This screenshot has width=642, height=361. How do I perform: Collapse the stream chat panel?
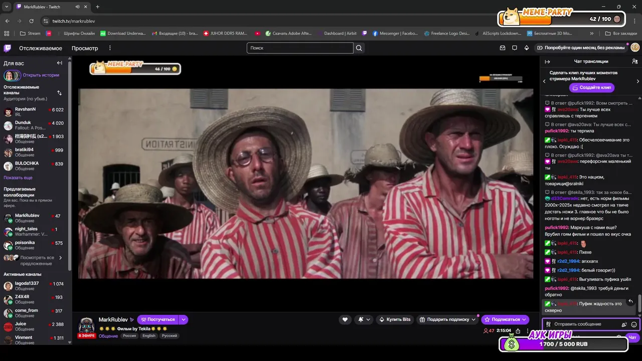pyautogui.click(x=547, y=62)
